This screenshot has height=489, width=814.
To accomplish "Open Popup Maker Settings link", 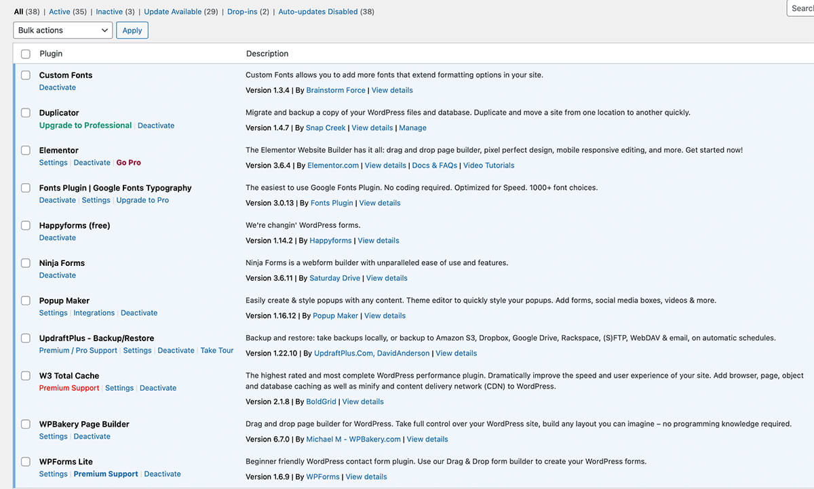I will tap(54, 313).
